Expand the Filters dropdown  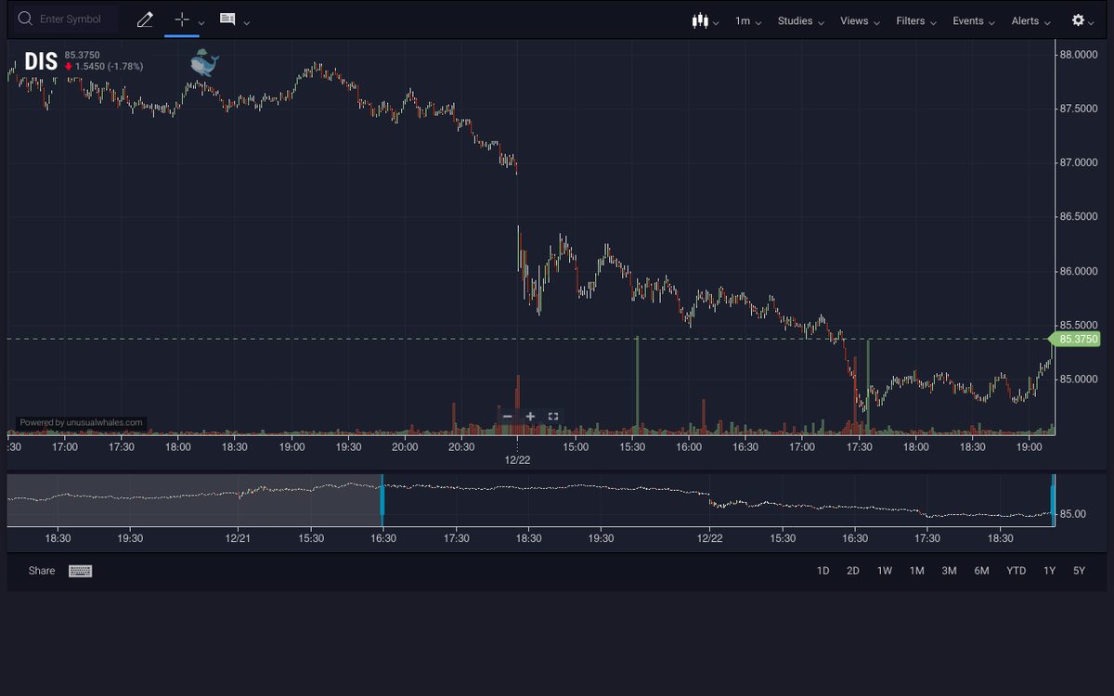coord(910,19)
